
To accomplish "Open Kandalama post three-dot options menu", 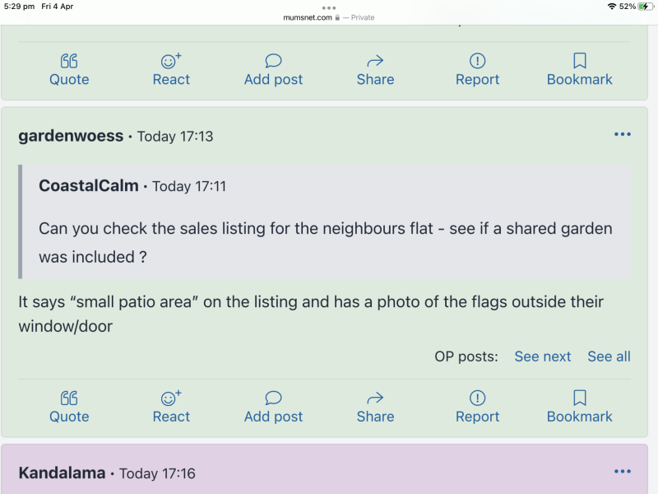I will pos(623,472).
